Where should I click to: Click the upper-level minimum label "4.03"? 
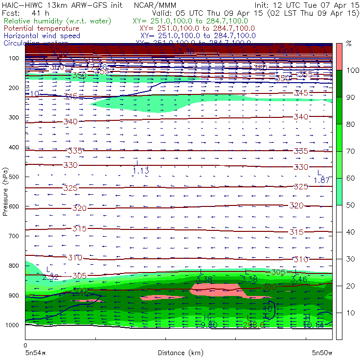pyautogui.click(x=286, y=51)
